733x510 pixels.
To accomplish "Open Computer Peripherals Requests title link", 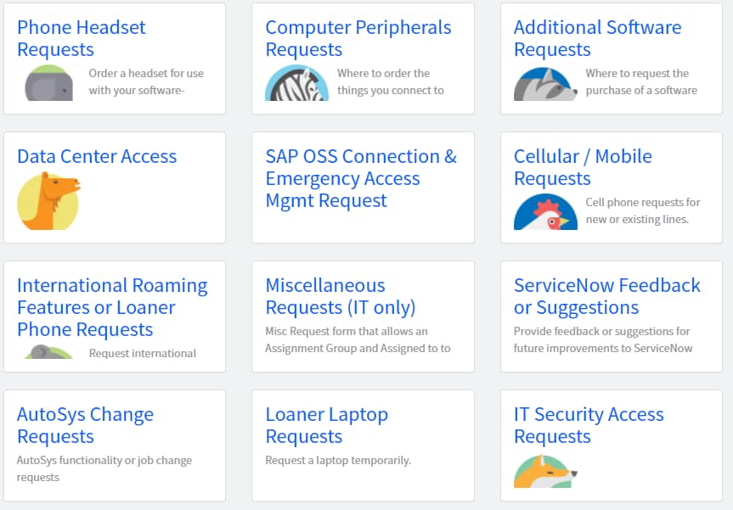I will pyautogui.click(x=358, y=38).
